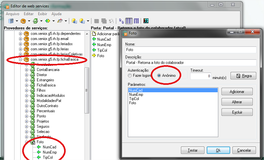Switch to details columns view icon
This screenshot has width=264, height=160.
pos(136,21)
